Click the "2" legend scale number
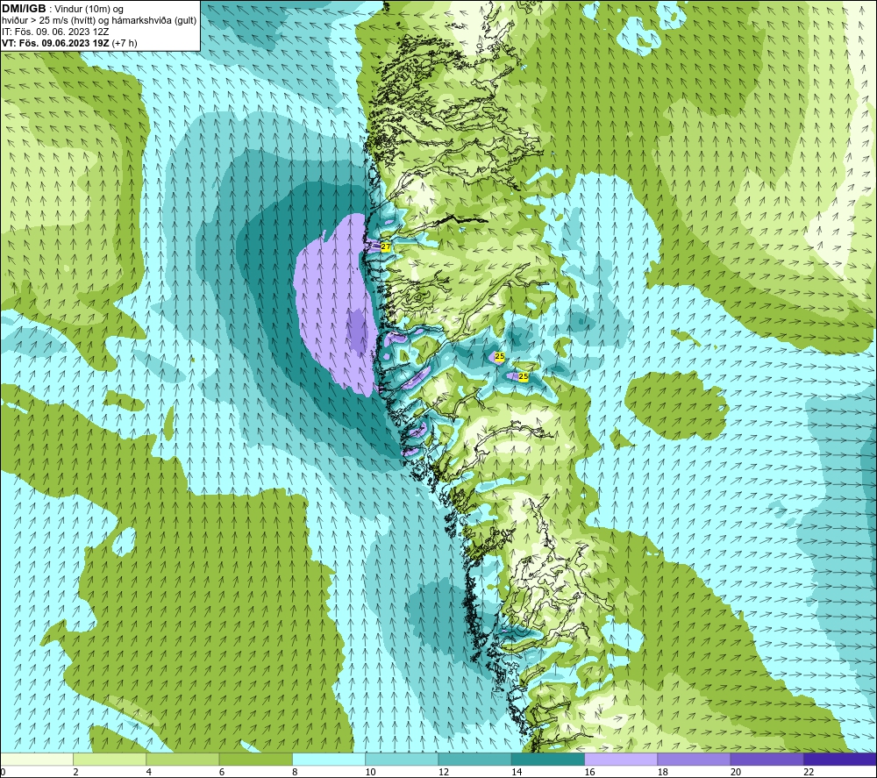 pyautogui.click(x=75, y=773)
